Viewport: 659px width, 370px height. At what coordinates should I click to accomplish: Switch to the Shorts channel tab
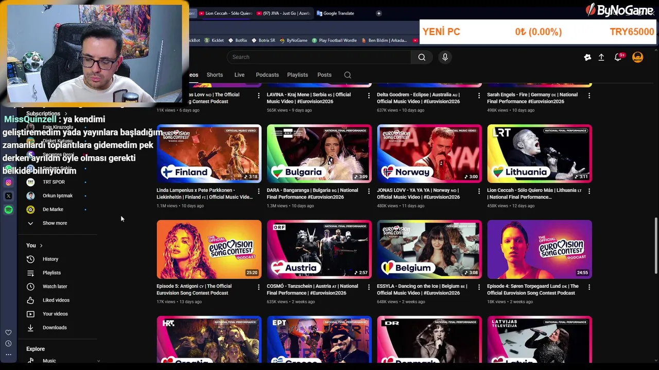tap(215, 75)
